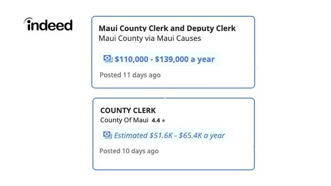Screen dimensions: 331x186
Task: Click the star icon next to 4.4
Action: tap(164, 121)
